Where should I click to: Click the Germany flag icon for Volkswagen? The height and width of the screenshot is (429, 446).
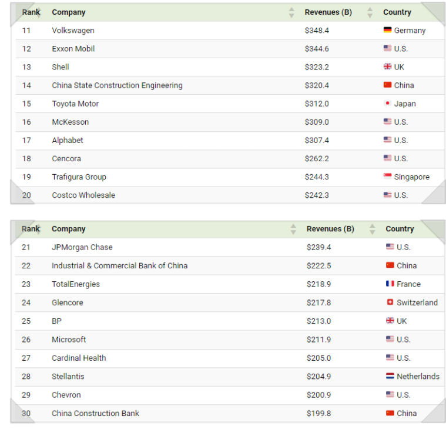click(387, 29)
